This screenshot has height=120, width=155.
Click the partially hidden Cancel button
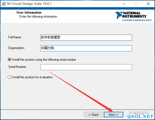tap(139, 113)
